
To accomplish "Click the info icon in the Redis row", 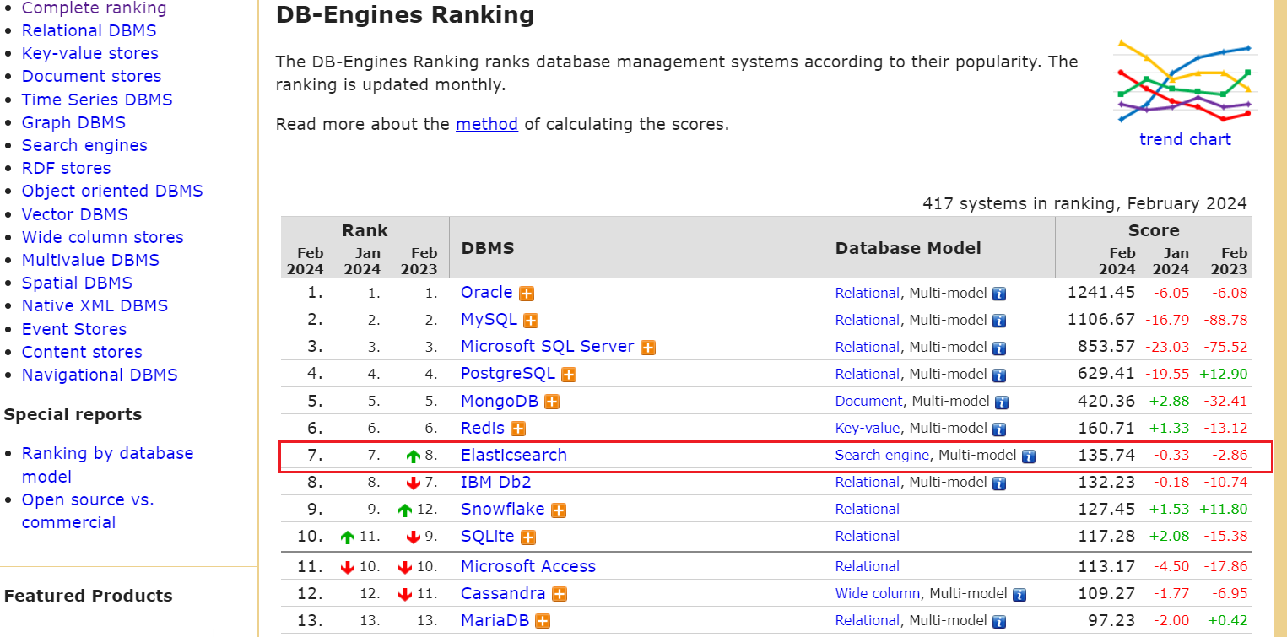I will point(999,429).
